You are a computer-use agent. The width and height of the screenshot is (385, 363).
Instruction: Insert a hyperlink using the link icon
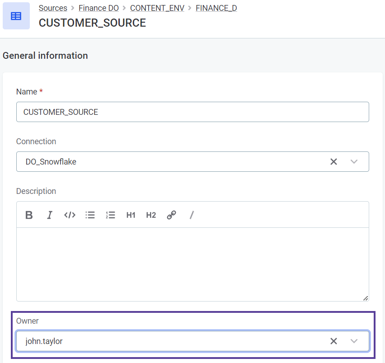click(x=171, y=215)
